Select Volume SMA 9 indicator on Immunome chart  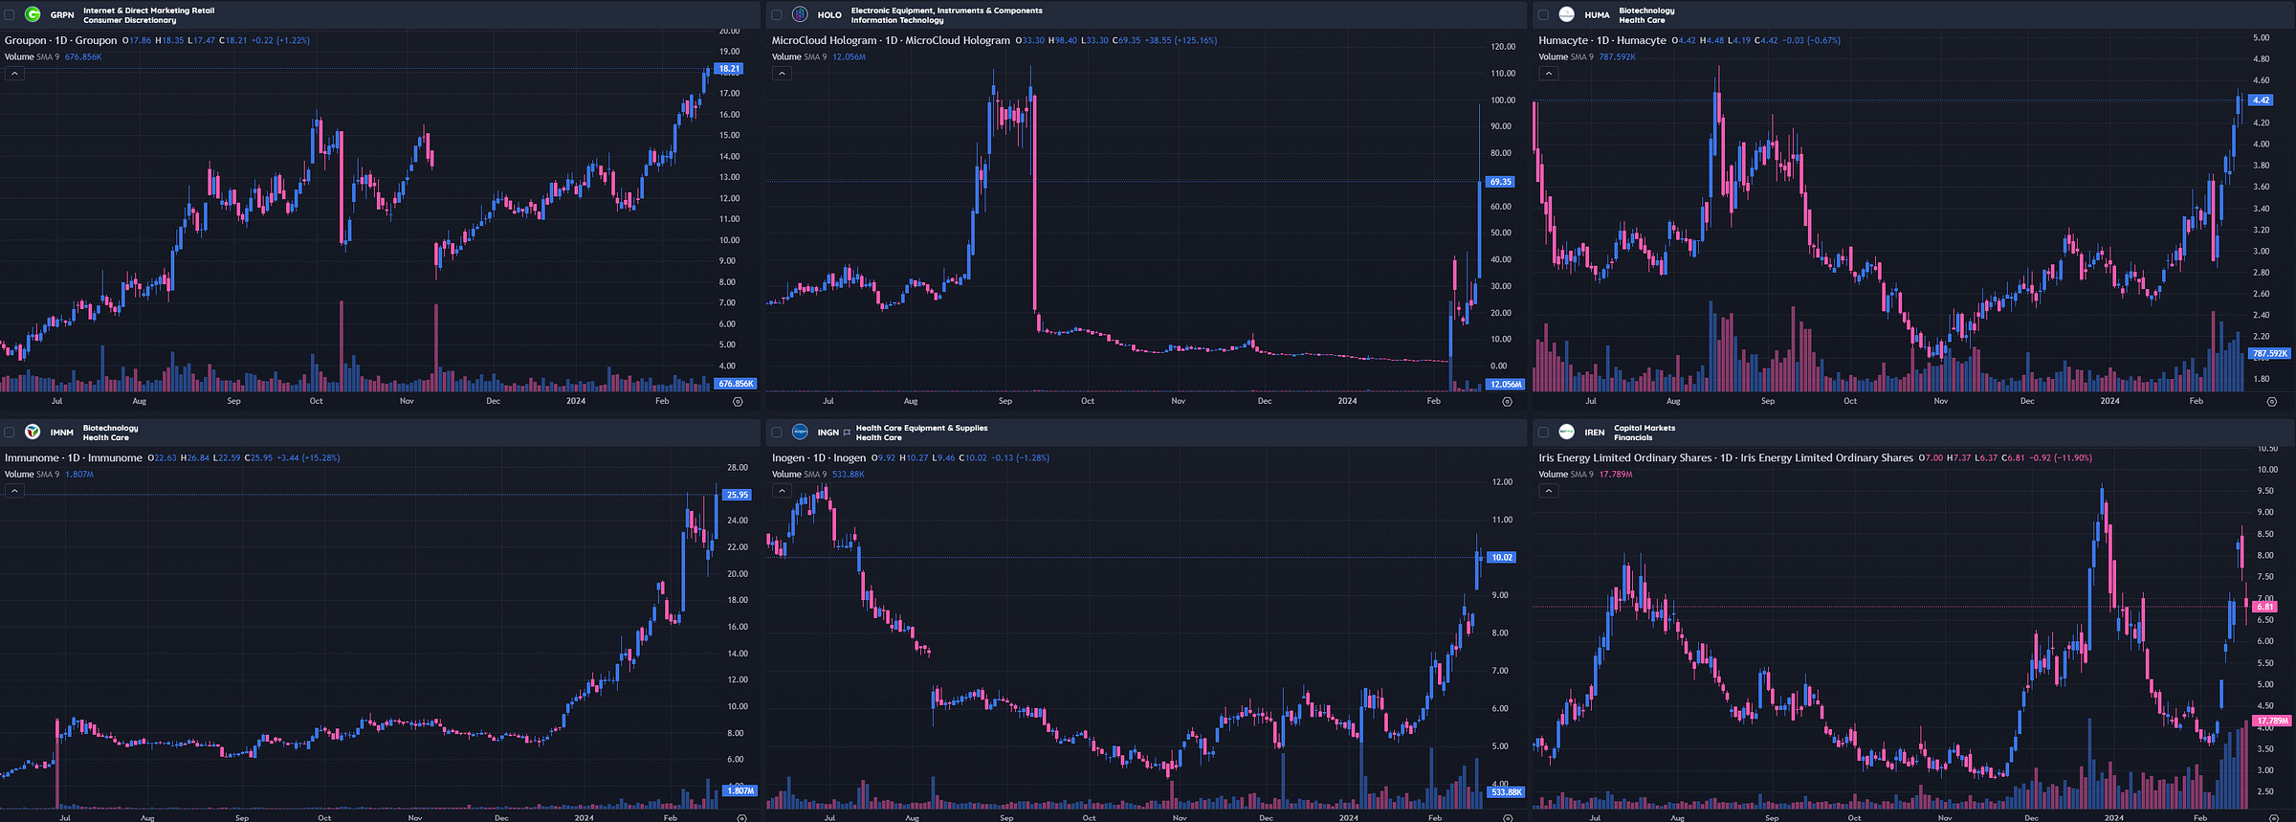tap(32, 474)
